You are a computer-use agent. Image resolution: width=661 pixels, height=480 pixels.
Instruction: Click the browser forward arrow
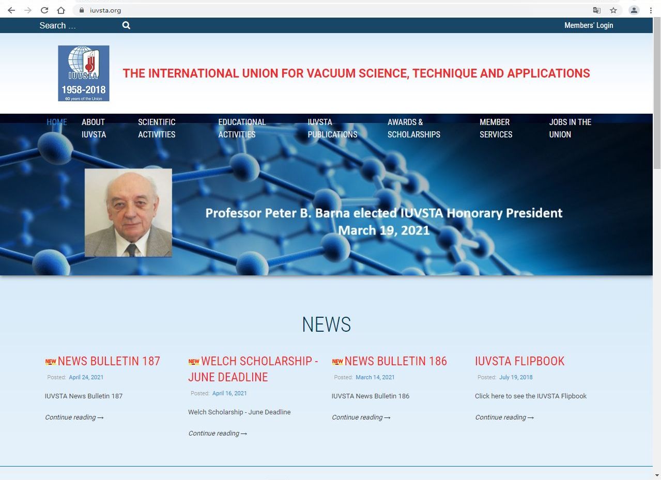point(28,10)
